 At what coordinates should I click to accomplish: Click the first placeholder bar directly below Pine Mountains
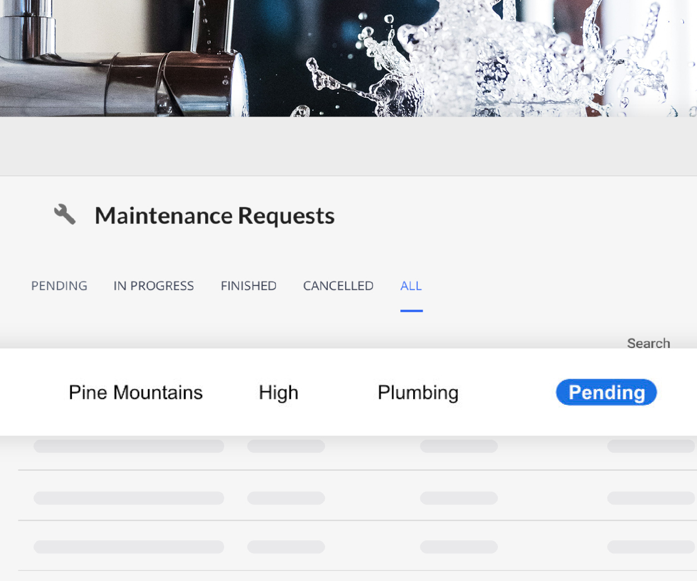click(129, 446)
